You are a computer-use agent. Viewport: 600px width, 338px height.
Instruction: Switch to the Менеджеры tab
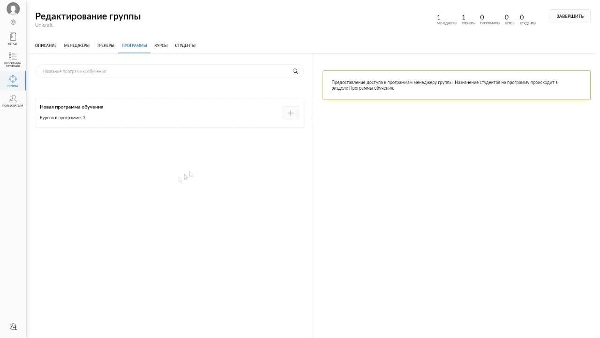click(x=77, y=46)
